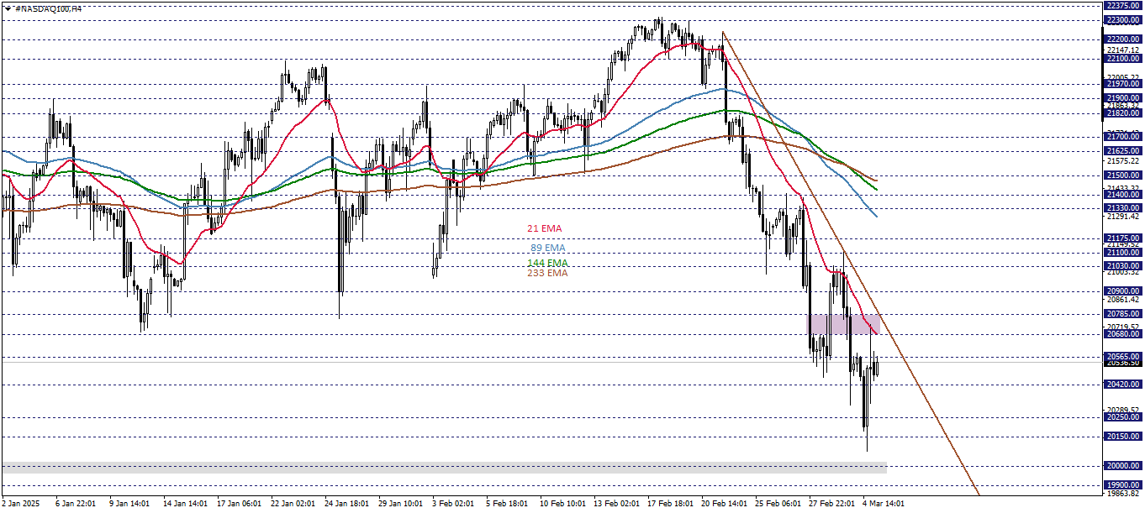Click the 17 Jan 06:01 time axis label
1145x513 pixels.
coord(240,504)
